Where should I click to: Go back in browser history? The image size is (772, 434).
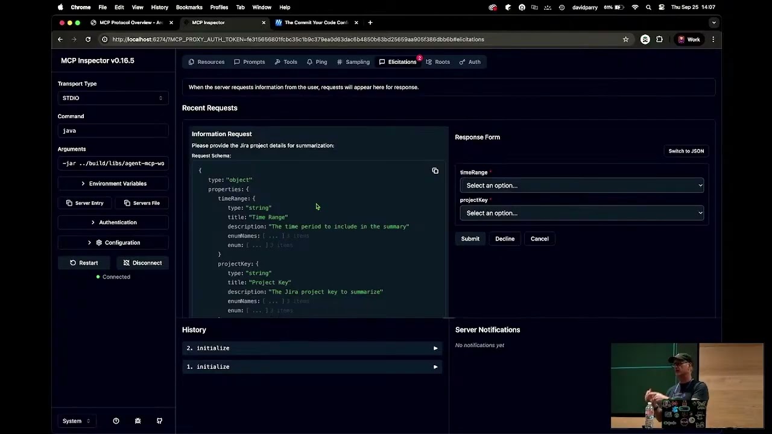coord(60,39)
